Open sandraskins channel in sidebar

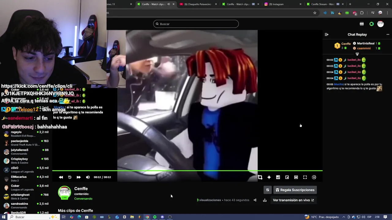point(26,205)
